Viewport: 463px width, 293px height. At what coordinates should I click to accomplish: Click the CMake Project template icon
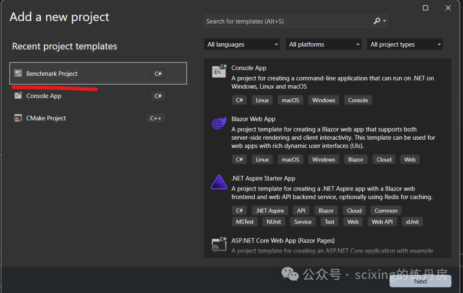18,118
